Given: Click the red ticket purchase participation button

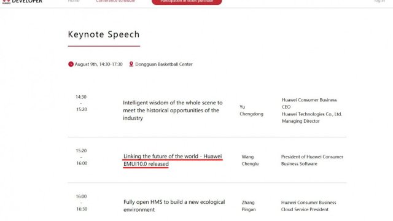Looking at the screenshot, I should pos(187,2).
